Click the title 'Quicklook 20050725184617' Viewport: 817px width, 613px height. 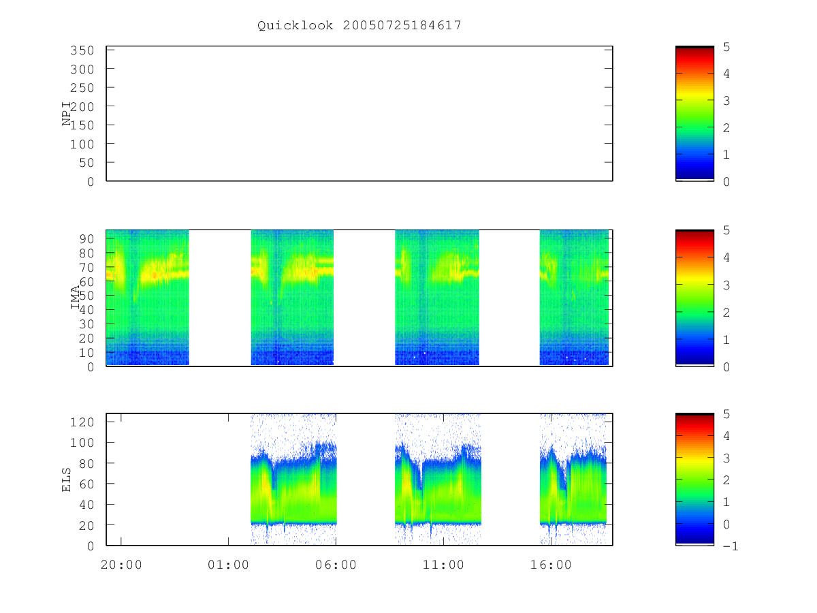pos(359,26)
